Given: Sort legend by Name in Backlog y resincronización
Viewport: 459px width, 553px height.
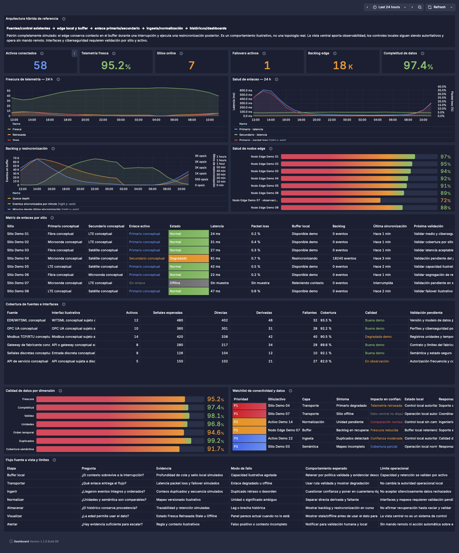Looking at the screenshot, I should click(16, 193).
